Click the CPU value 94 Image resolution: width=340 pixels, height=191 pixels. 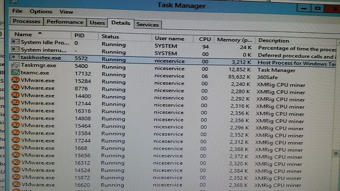coord(205,47)
